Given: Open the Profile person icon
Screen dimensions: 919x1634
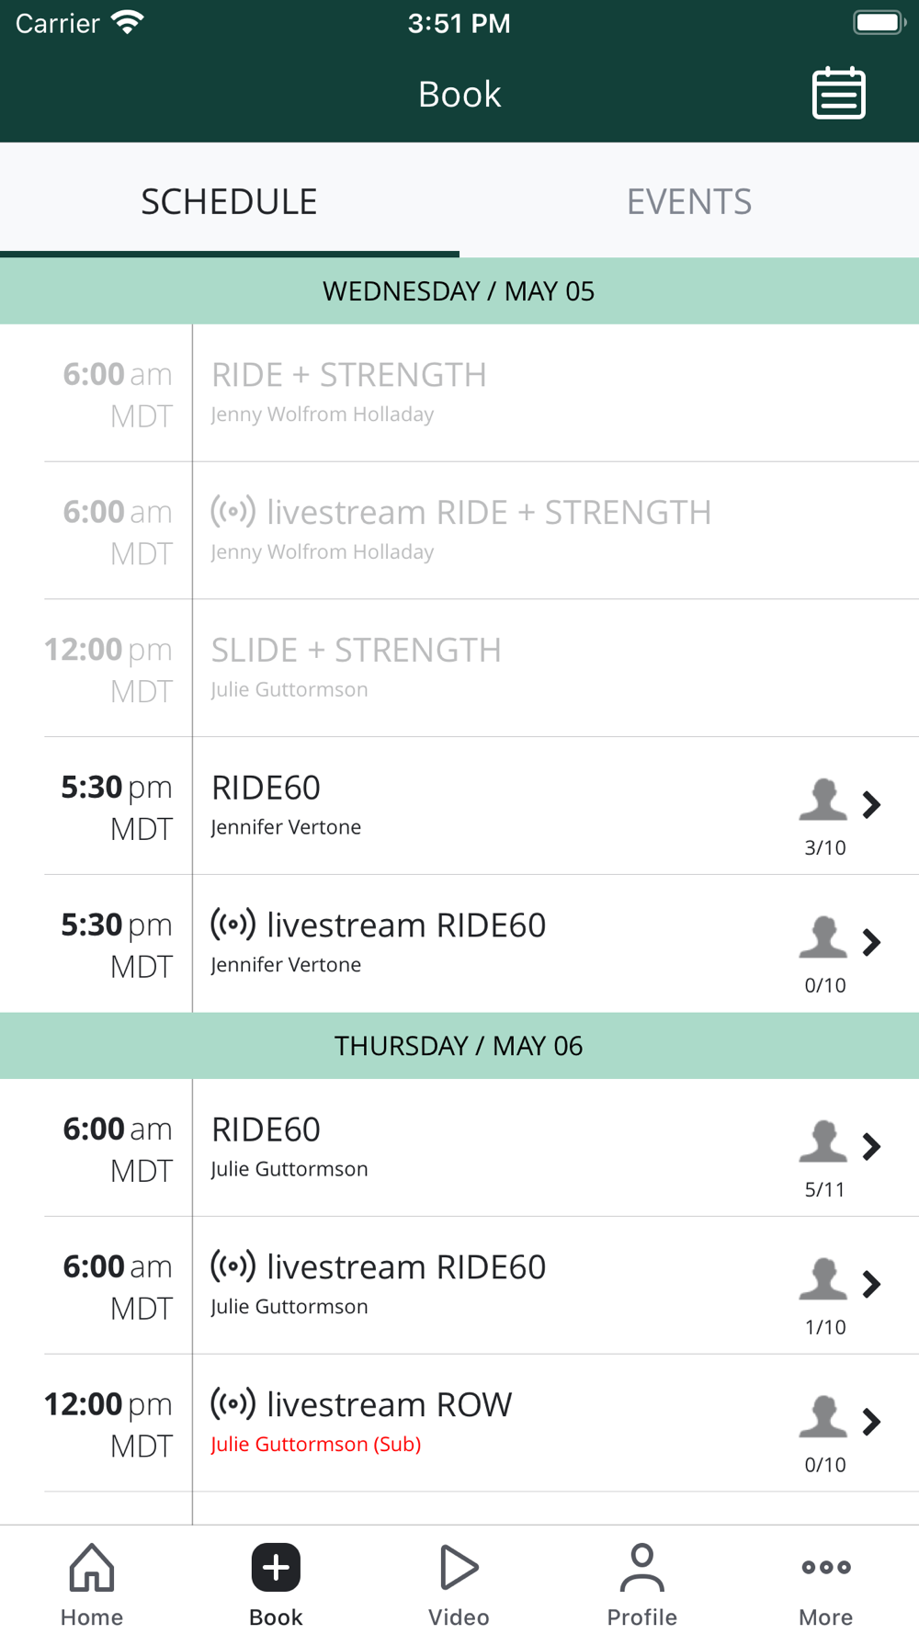Looking at the screenshot, I should coord(641,1567).
